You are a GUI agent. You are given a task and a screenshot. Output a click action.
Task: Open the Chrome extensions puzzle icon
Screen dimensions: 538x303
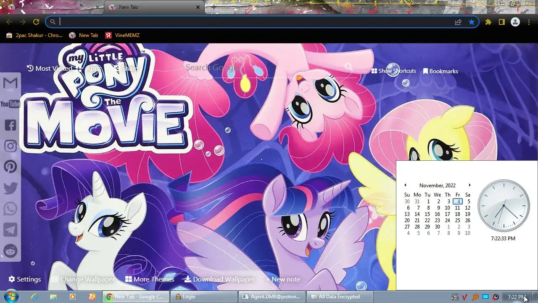tap(488, 22)
